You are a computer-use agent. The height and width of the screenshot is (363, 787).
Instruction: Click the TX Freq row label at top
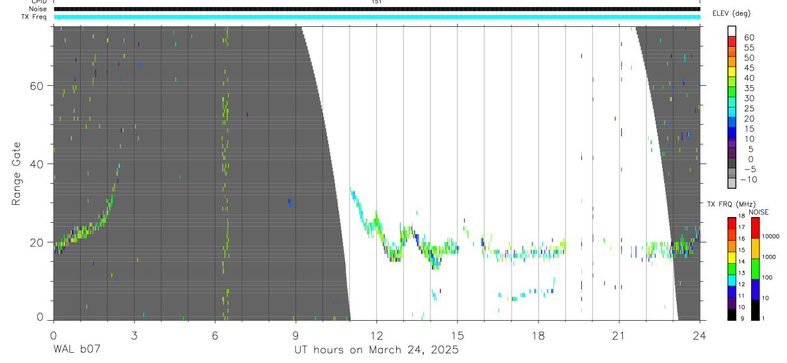(x=34, y=17)
